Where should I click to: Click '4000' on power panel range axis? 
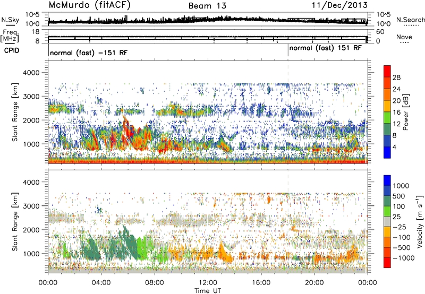tap(31, 73)
